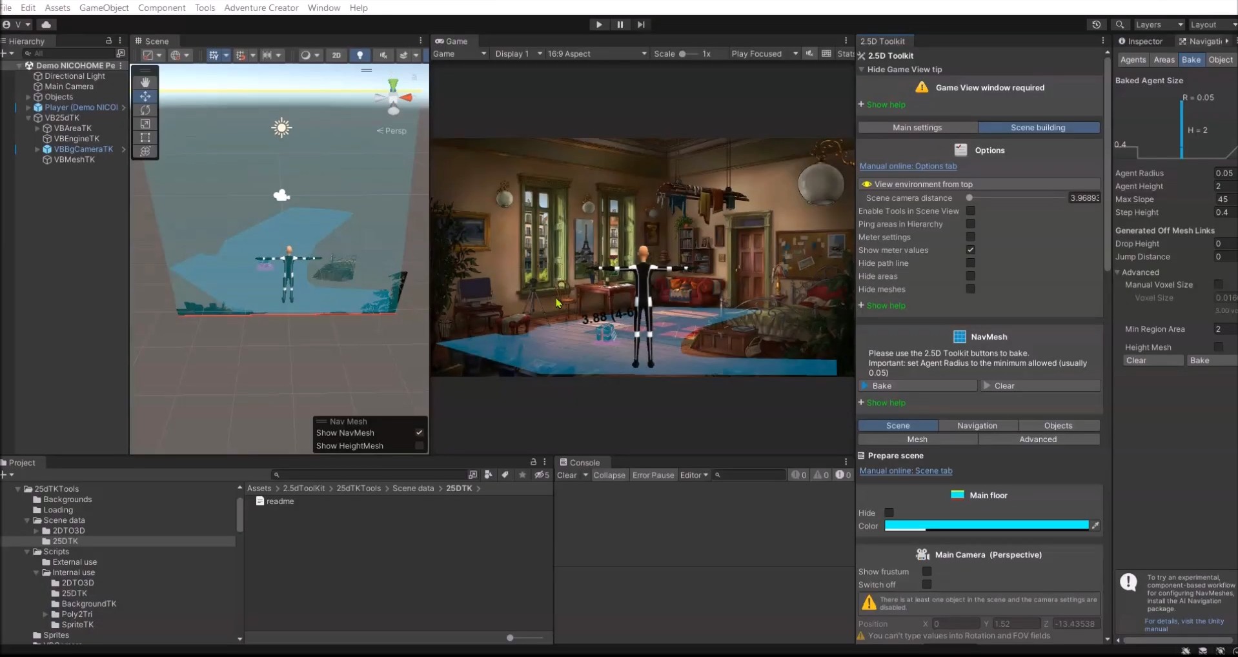Select the Backgrounds folder in Project

67,500
